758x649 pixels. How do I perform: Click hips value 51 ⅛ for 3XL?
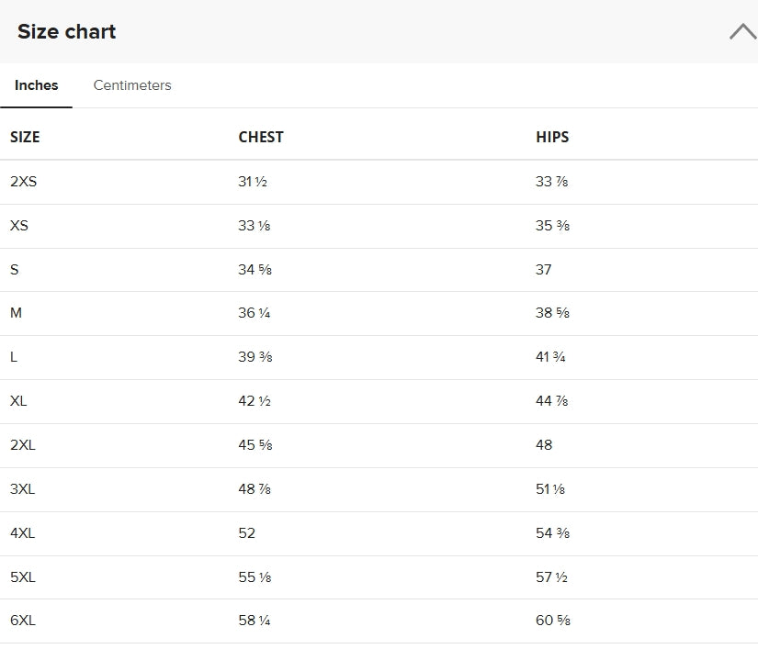(x=550, y=489)
